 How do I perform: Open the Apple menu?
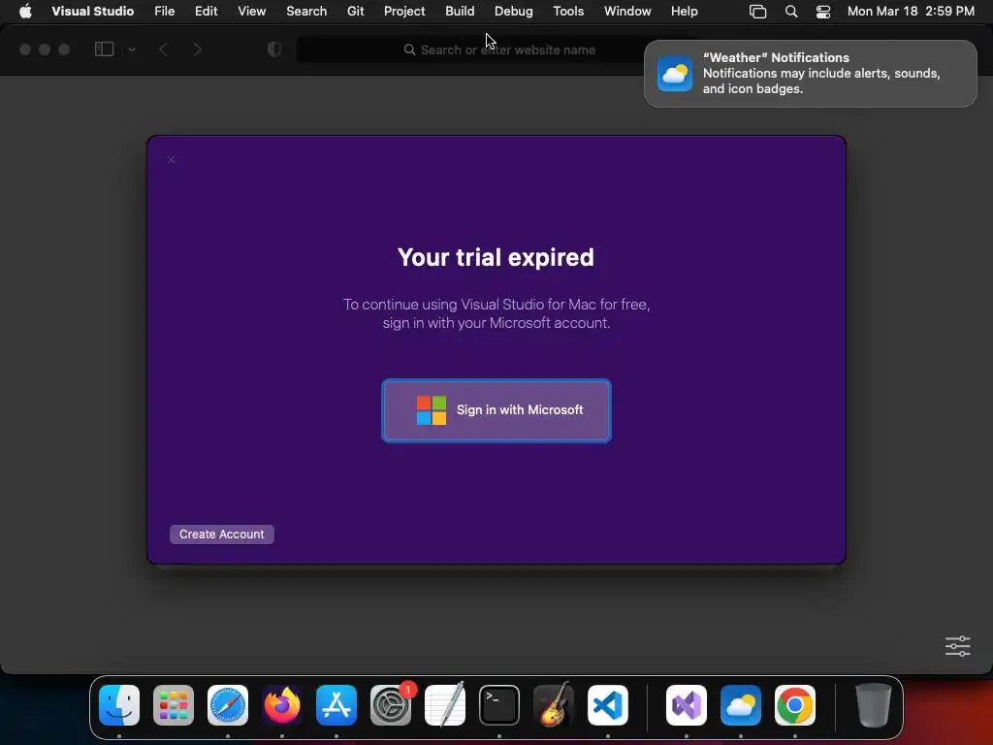[x=25, y=12]
